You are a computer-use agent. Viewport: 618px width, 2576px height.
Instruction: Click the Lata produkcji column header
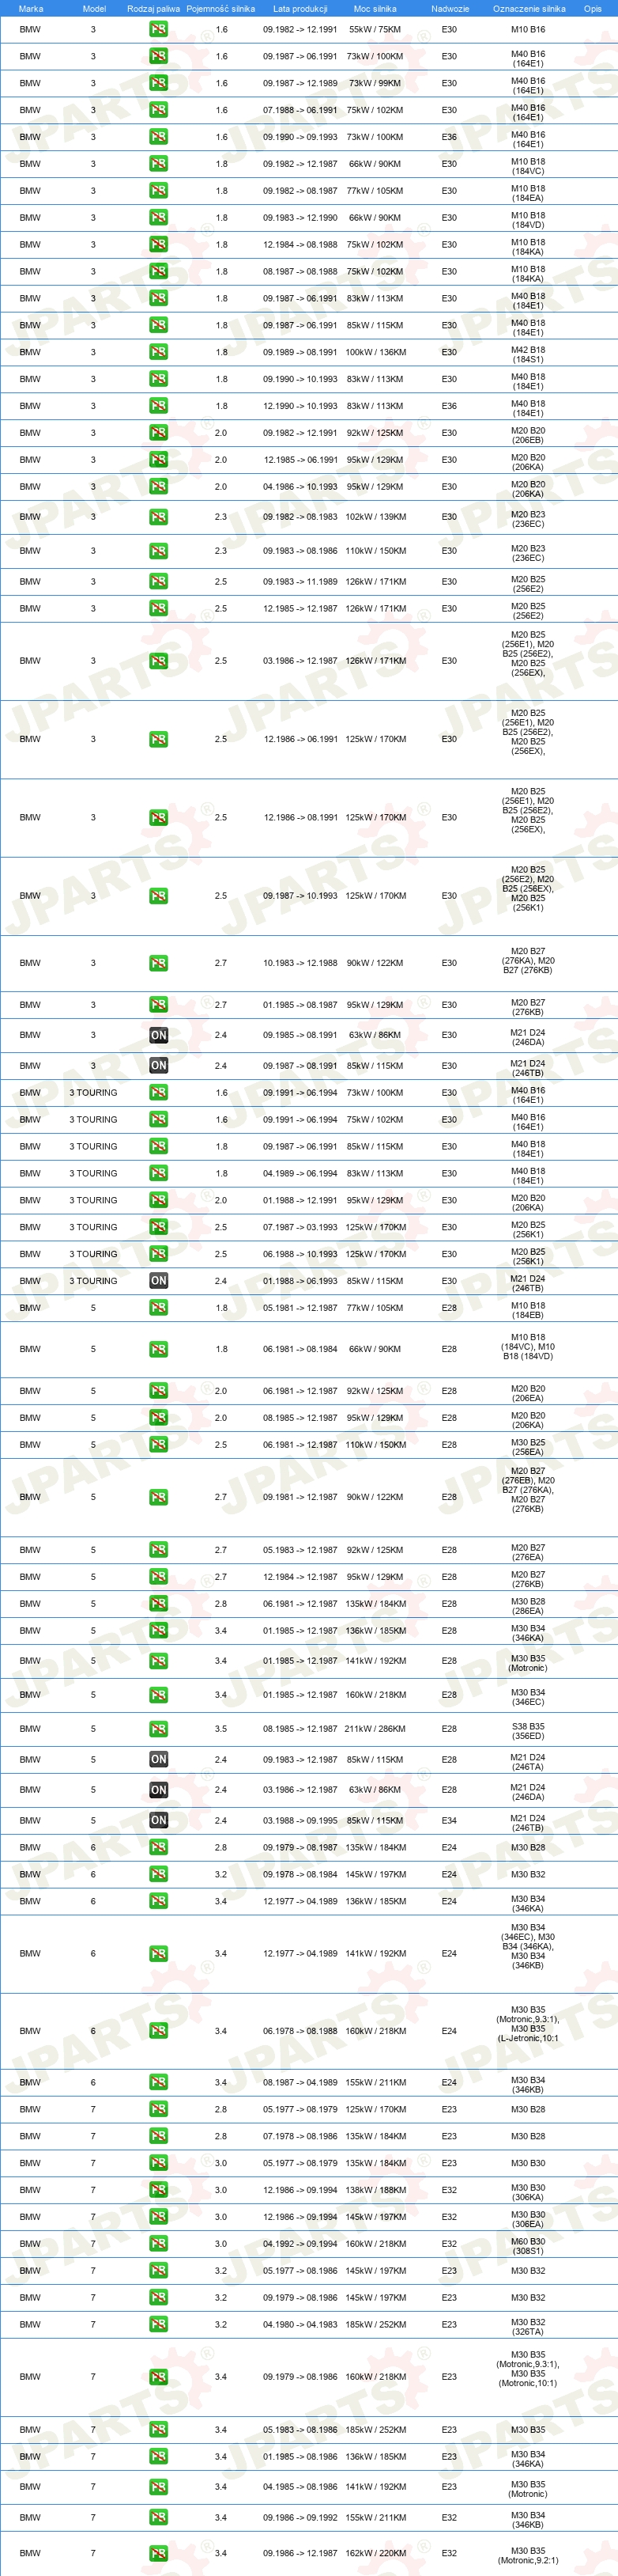pos(300,9)
